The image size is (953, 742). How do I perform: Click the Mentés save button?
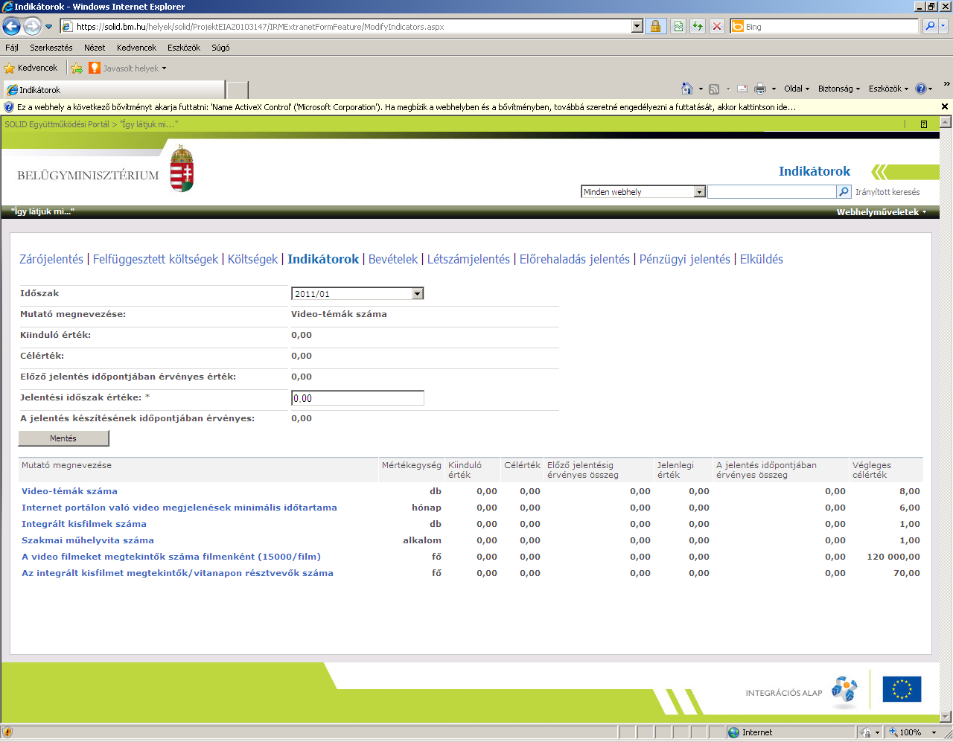63,438
